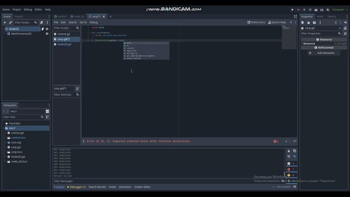Viewport: 350px width, 197px height.
Task: Add a new scene tab
Action: [110, 16]
